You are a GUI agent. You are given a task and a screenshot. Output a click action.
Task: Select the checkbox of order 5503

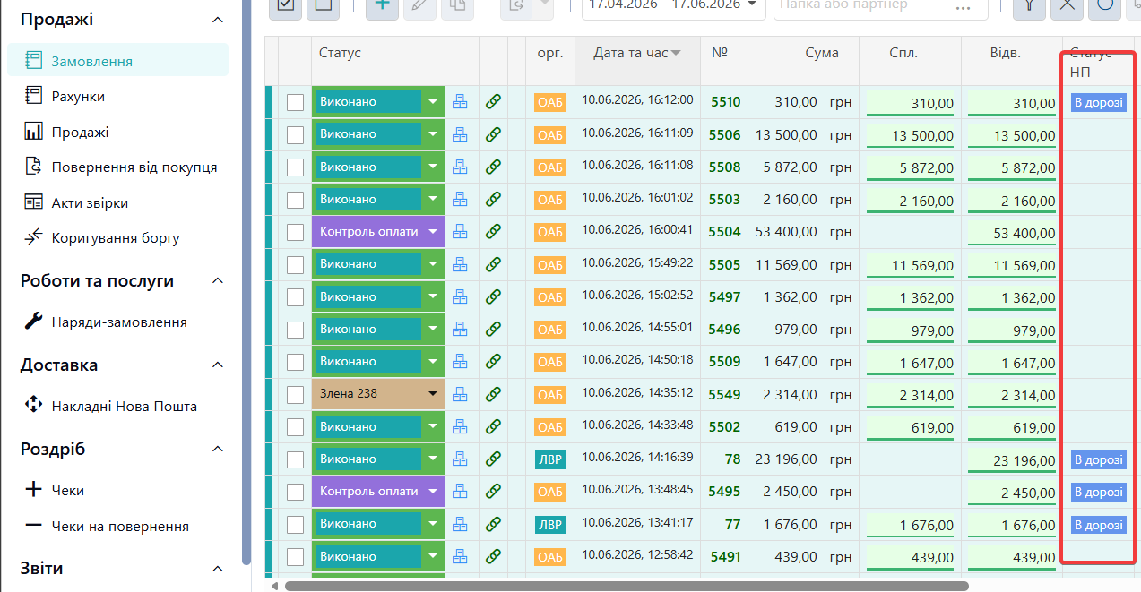(x=295, y=199)
